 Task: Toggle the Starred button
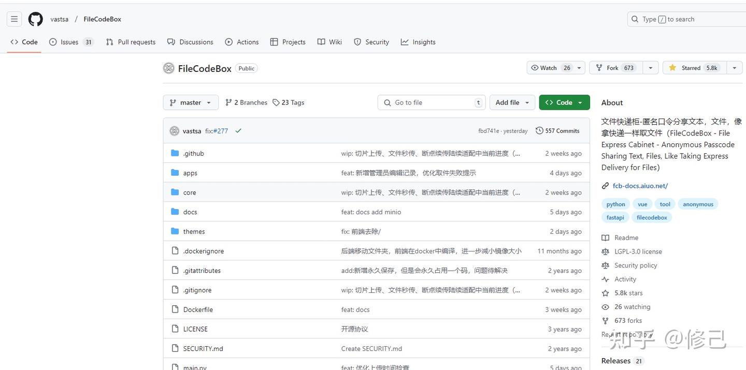click(x=694, y=68)
